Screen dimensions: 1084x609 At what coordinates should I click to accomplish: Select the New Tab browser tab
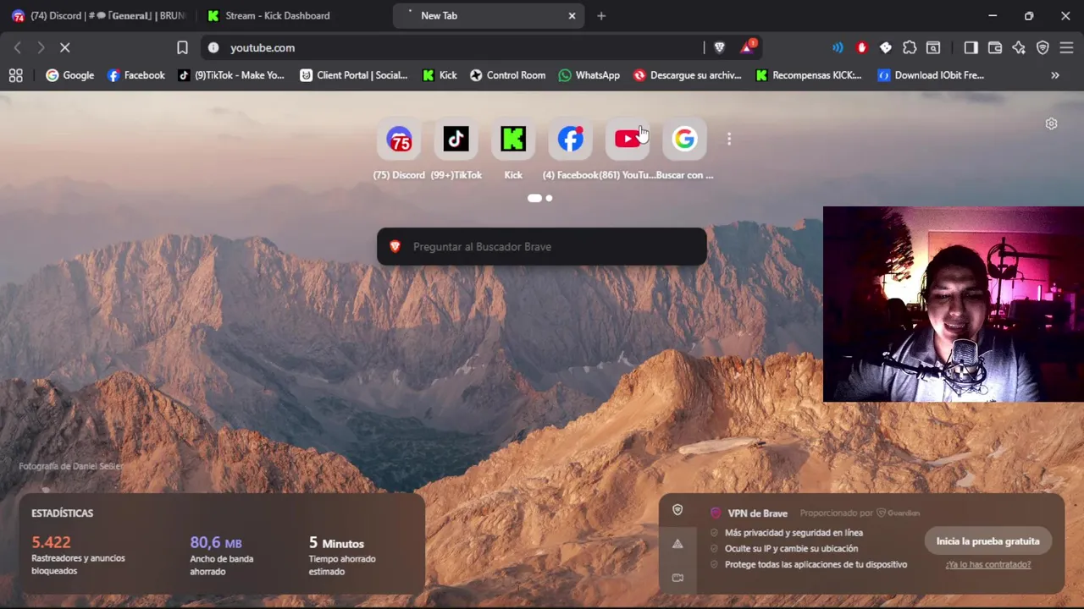pyautogui.click(x=487, y=15)
